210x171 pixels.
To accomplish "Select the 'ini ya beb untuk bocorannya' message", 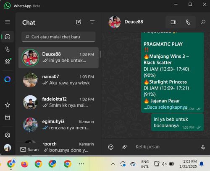I will tap(177, 123).
